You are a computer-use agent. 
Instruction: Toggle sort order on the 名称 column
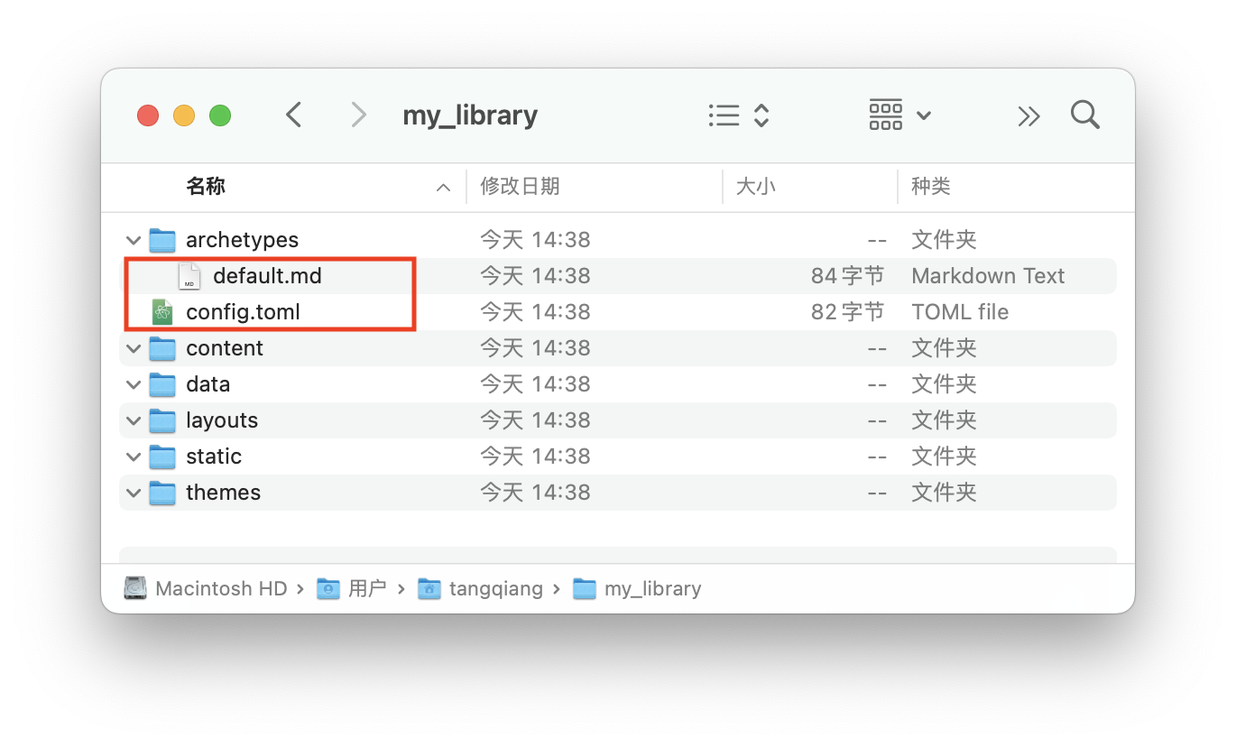pyautogui.click(x=206, y=187)
